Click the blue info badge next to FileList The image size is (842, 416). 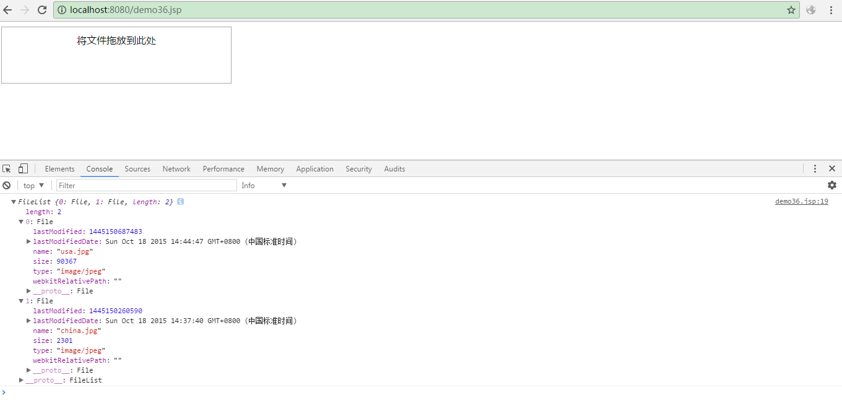pyautogui.click(x=180, y=202)
